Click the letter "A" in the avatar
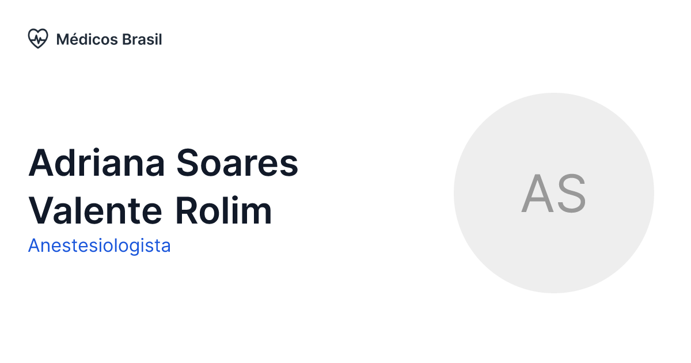This screenshot has height=363, width=691. (537, 194)
